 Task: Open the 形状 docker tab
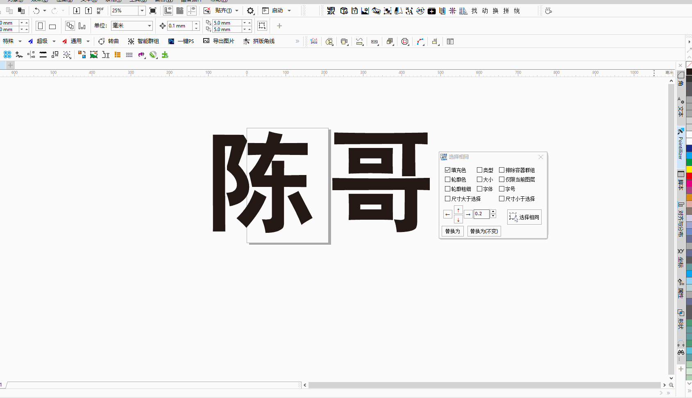pos(681,319)
